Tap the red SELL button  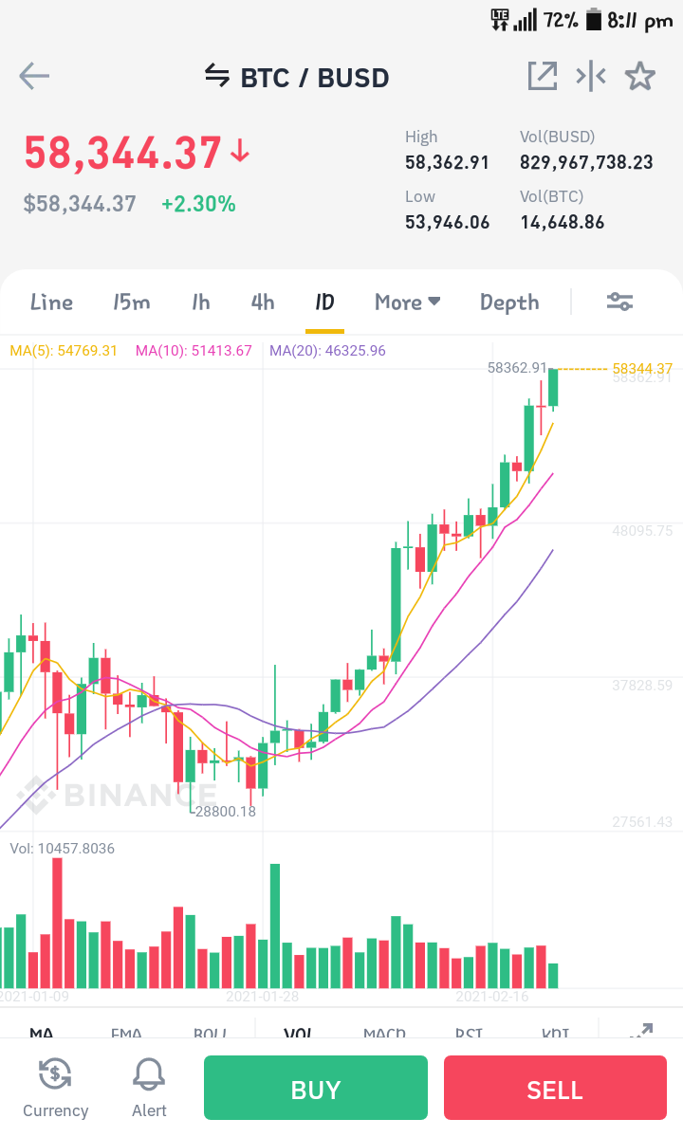pyautogui.click(x=555, y=1088)
